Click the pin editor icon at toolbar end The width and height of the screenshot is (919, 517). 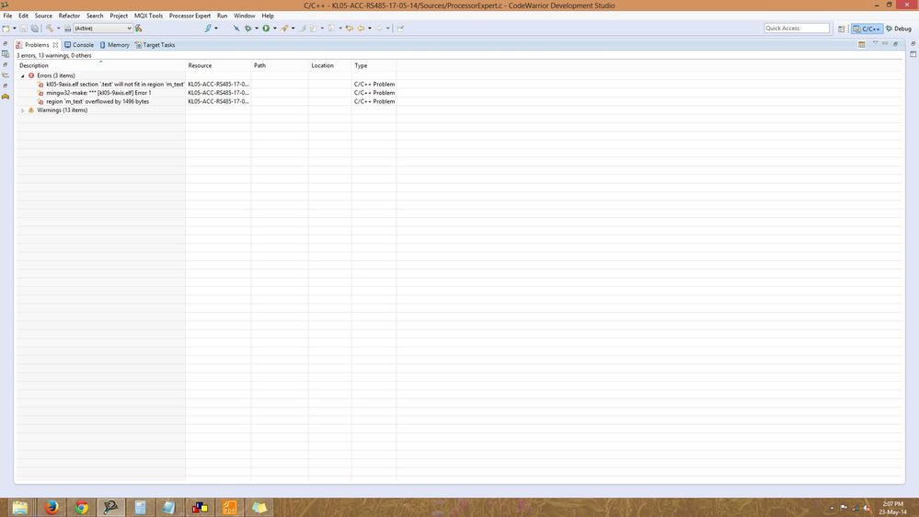[400, 29]
